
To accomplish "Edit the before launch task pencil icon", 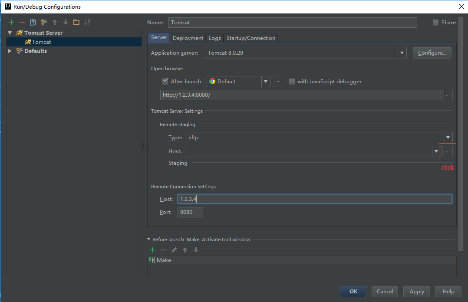I will tap(174, 250).
